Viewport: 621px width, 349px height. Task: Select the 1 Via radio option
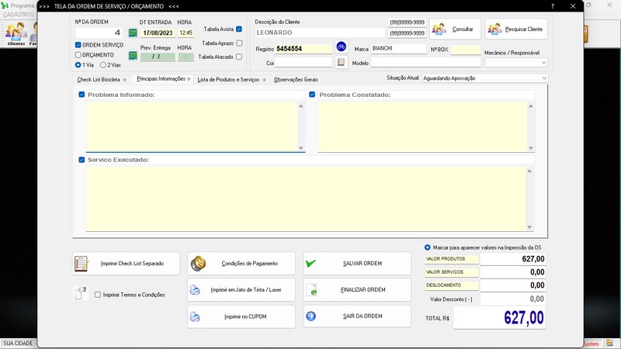point(78,65)
